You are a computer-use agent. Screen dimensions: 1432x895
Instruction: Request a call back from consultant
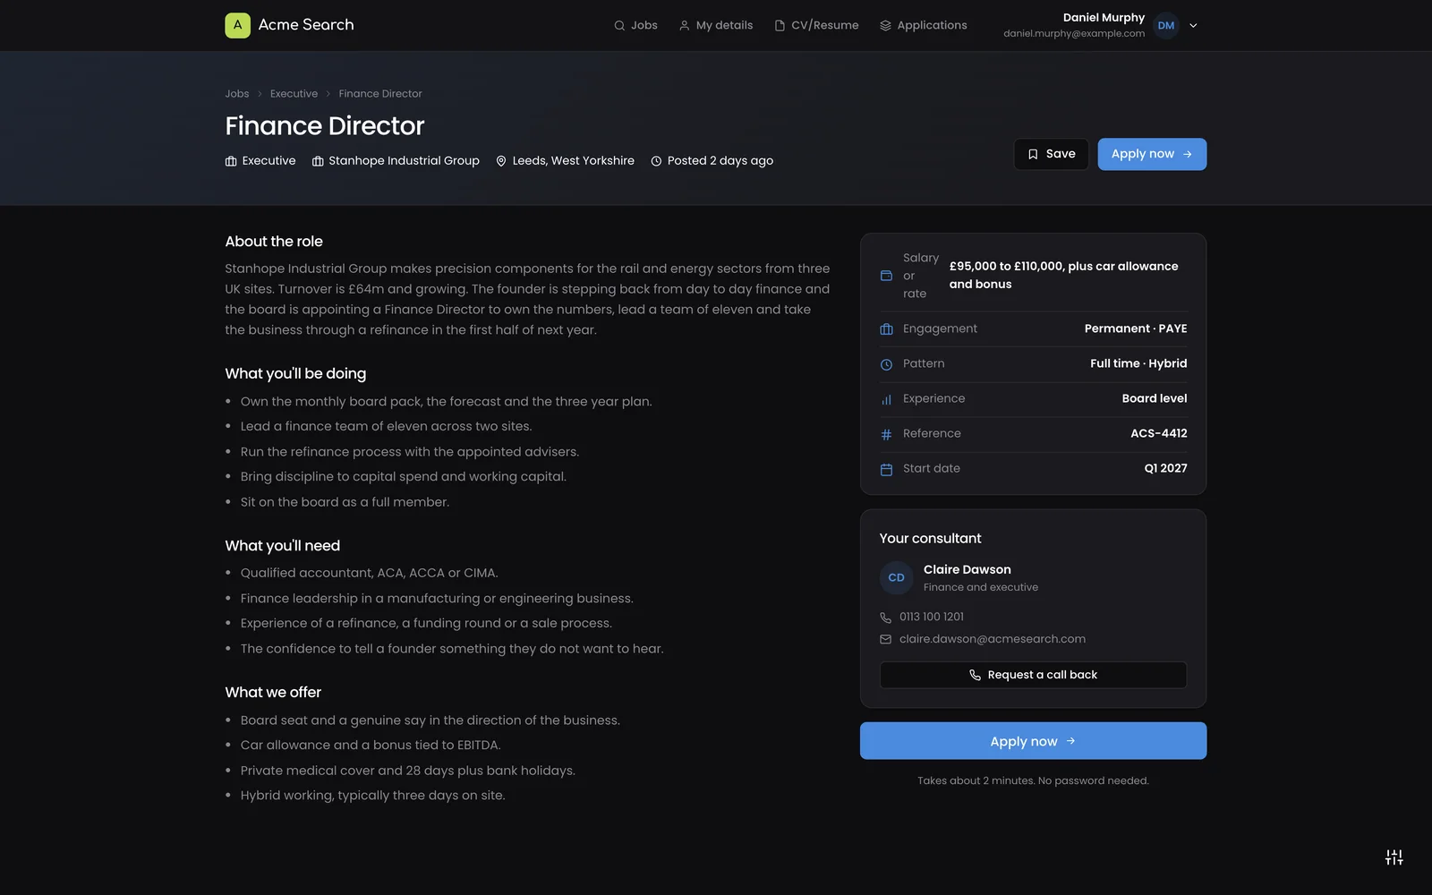pyautogui.click(x=1033, y=675)
